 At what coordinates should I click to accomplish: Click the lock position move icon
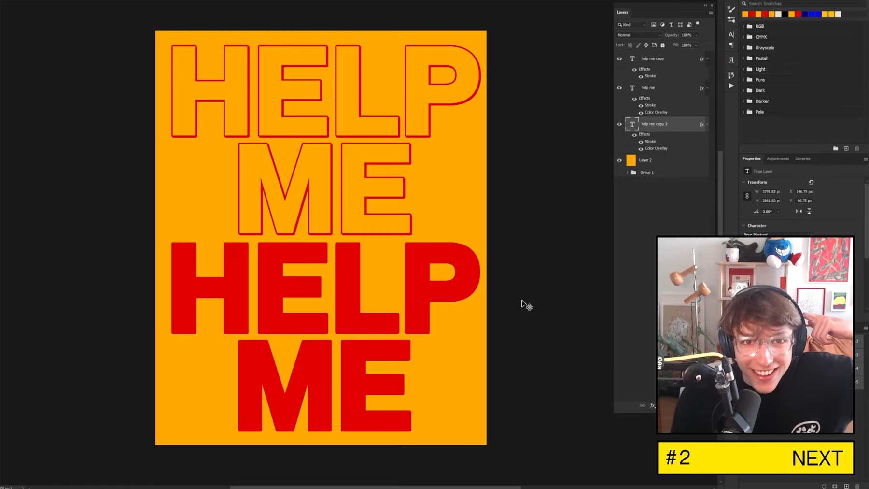coord(646,45)
